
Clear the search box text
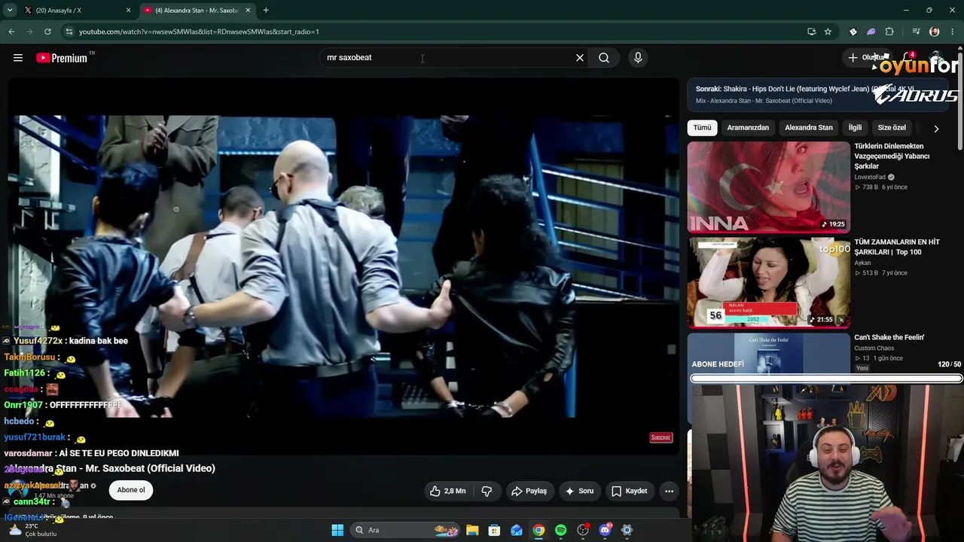580,58
